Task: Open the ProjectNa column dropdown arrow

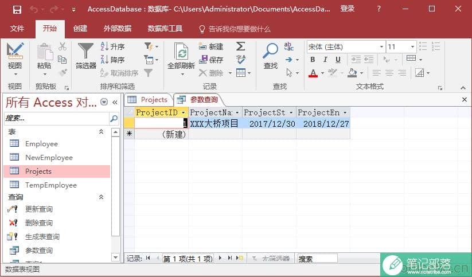Action: (x=237, y=112)
